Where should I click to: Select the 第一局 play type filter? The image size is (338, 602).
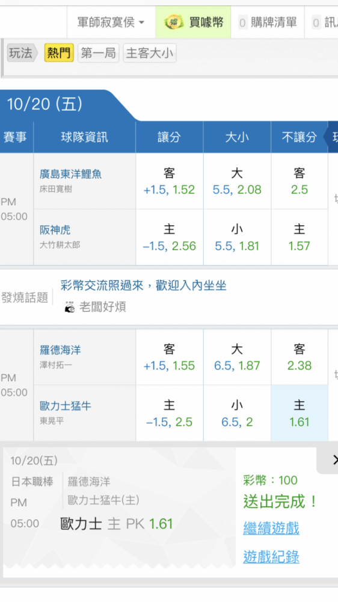99,52
